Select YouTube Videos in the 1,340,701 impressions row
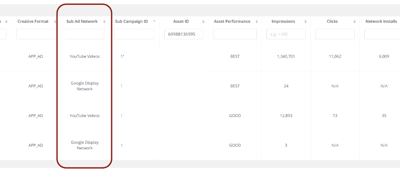The image size is (400, 176). pyautogui.click(x=85, y=56)
